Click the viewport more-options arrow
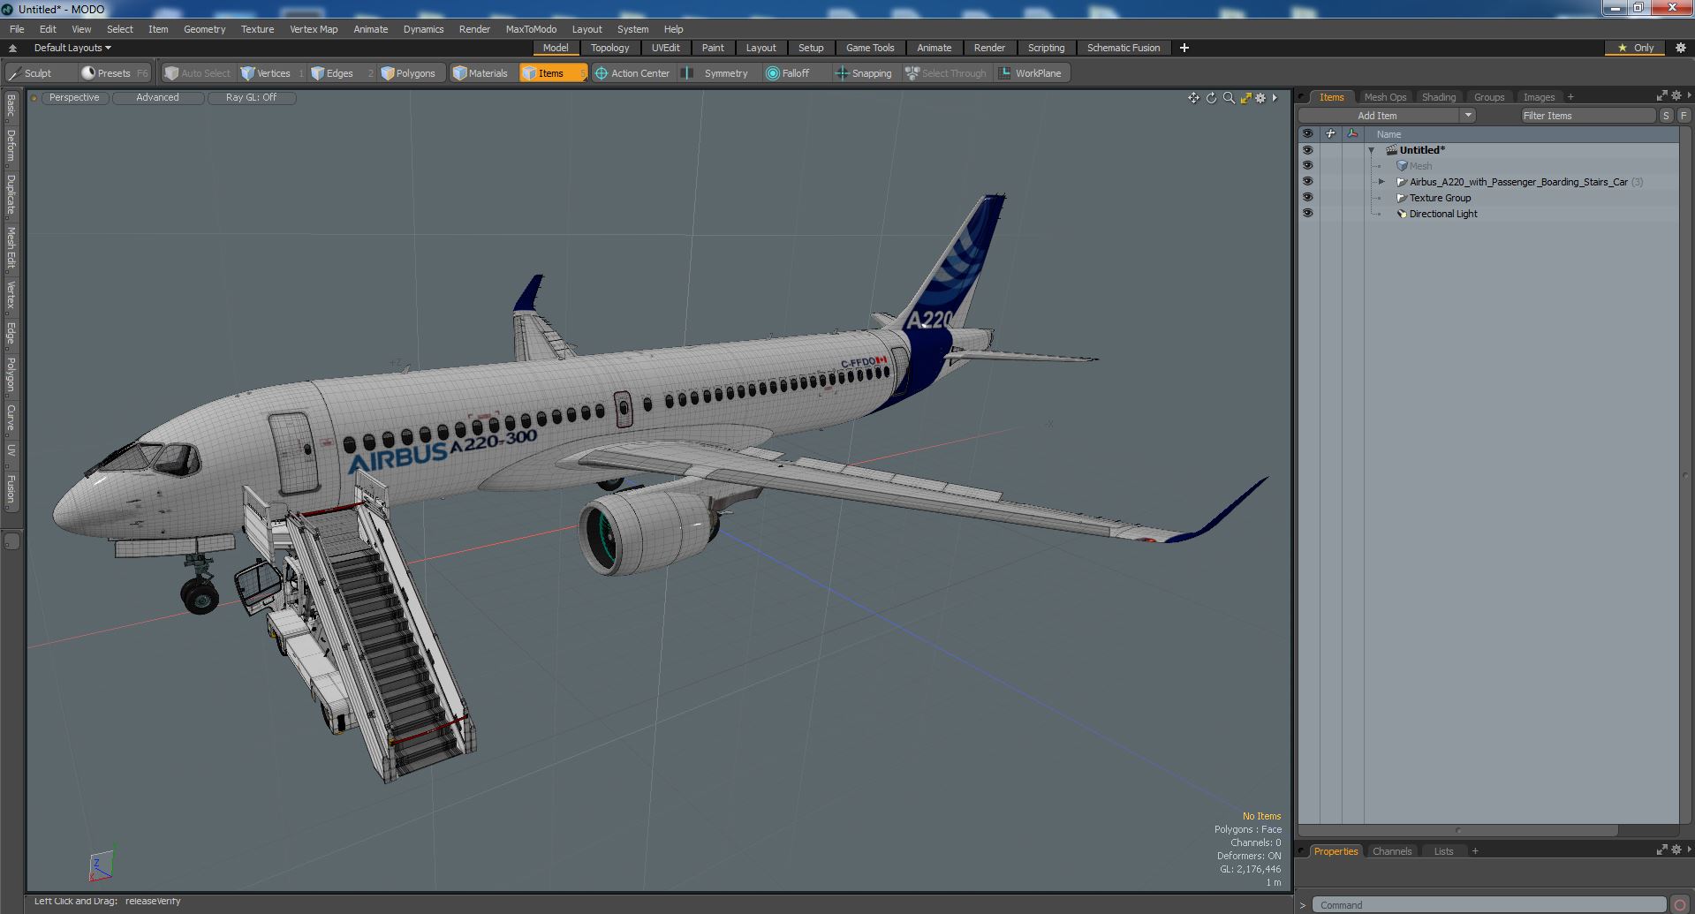 tap(1275, 98)
